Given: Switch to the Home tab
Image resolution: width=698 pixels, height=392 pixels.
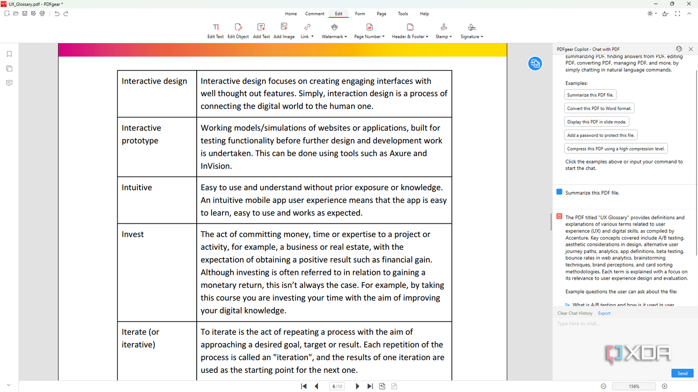Looking at the screenshot, I should pos(291,14).
